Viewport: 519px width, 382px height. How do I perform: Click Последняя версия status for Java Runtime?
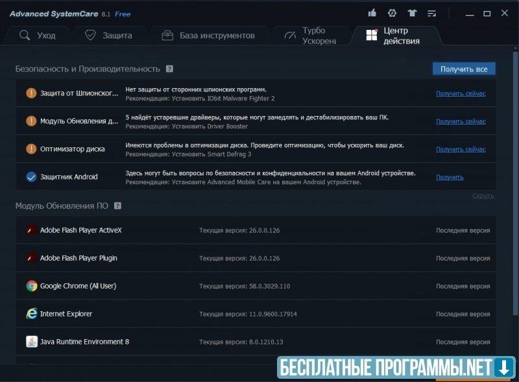pyautogui.click(x=463, y=342)
